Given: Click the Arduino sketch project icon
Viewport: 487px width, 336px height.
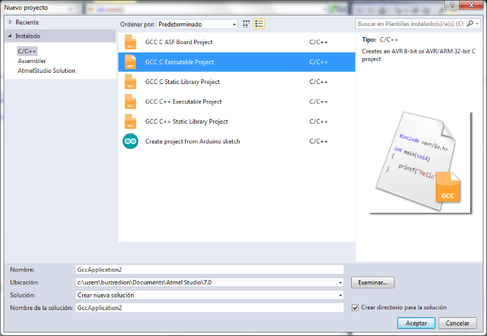Looking at the screenshot, I should [x=130, y=141].
